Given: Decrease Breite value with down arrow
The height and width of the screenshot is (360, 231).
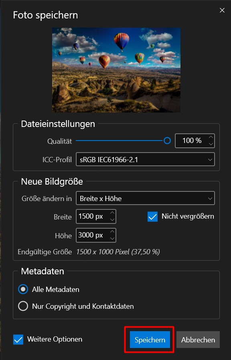Looking at the screenshot, I should [112, 220].
